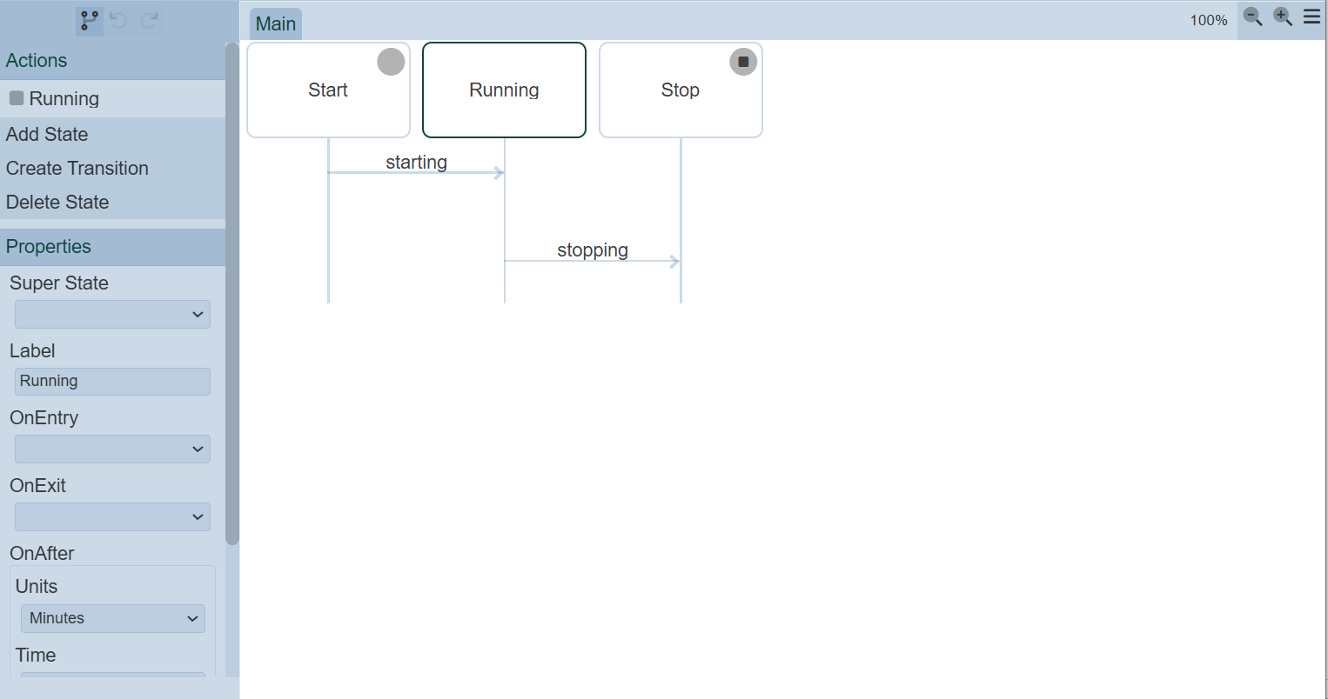Screen dimensions: 1328x699
Task: Click the branch diagram icon in toolbar
Action: (x=89, y=20)
